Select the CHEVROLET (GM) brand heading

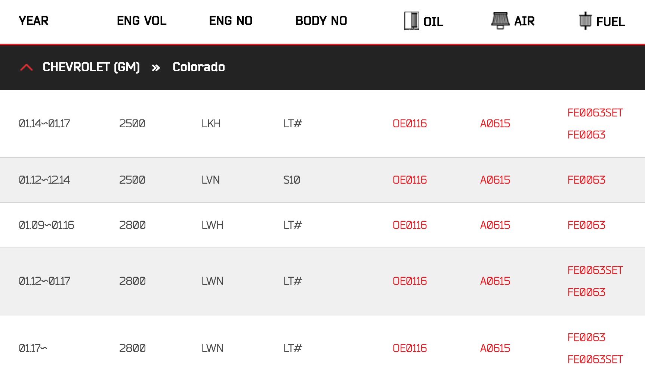point(91,67)
